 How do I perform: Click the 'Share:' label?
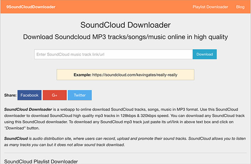pos(10,95)
